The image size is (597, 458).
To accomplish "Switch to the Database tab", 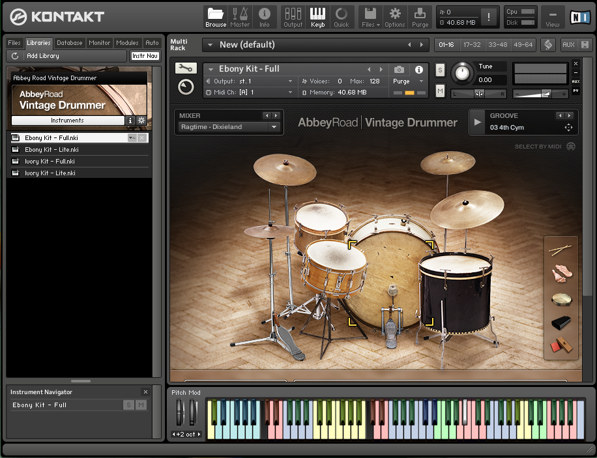I will [x=69, y=43].
